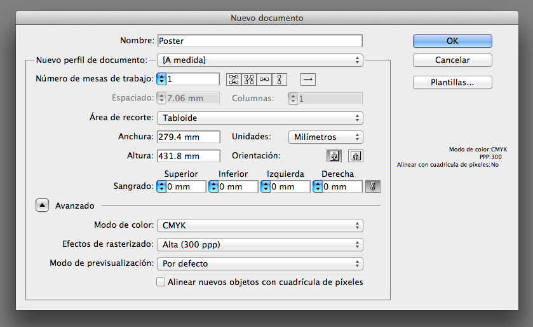Open the Modo de color CMYK dropdown

pos(259,225)
